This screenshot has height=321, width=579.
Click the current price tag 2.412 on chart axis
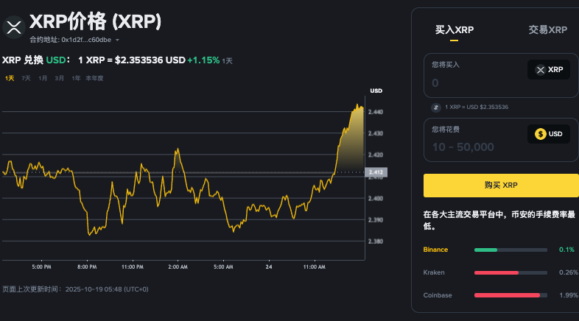[376, 173]
